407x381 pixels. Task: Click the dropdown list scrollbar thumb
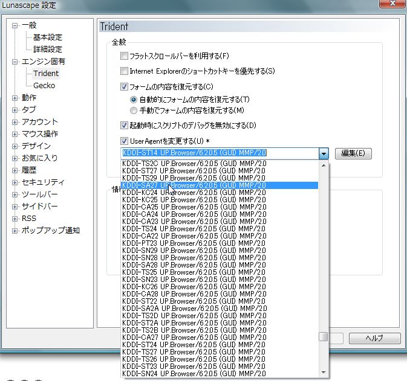324,337
